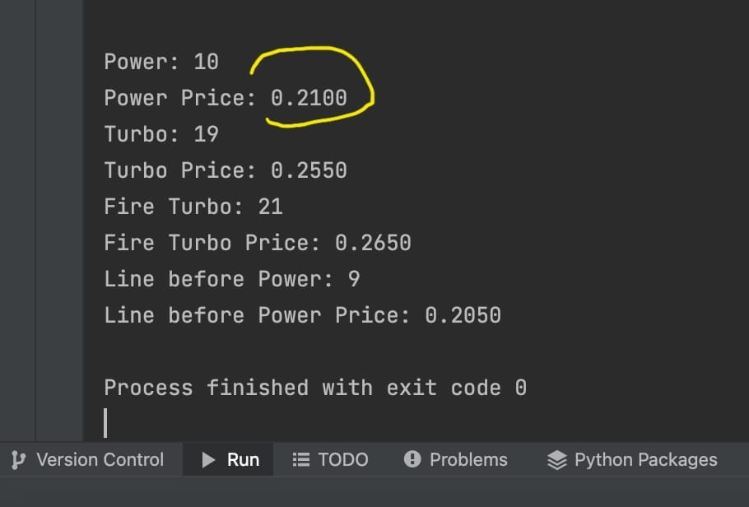
Task: Click the Problems exclamation circle icon
Action: tap(412, 459)
